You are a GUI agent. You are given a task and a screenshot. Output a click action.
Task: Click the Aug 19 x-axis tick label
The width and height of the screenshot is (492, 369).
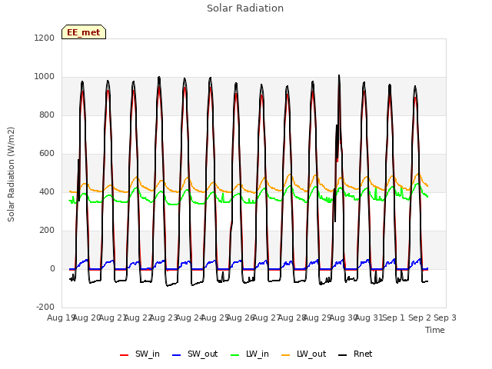point(60,317)
